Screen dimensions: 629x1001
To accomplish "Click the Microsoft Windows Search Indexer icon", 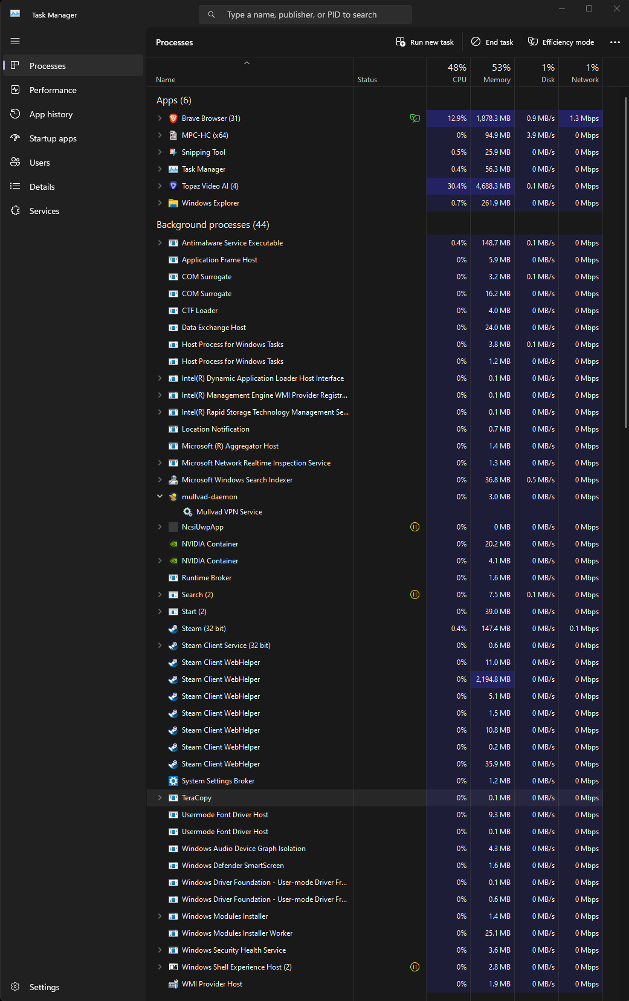I will tap(173, 480).
